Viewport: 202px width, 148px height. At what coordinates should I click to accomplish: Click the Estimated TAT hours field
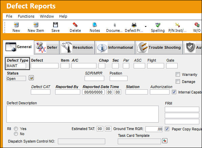point(100,129)
